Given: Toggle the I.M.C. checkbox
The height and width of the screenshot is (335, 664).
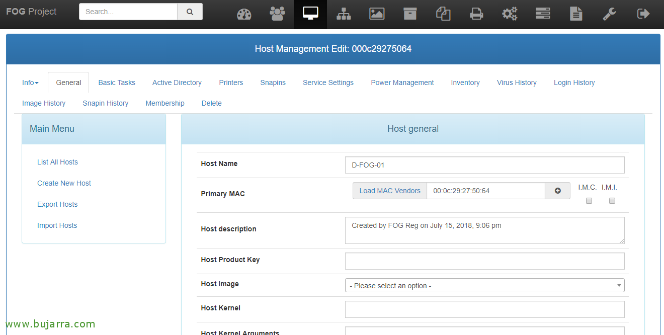Looking at the screenshot, I should point(589,201).
